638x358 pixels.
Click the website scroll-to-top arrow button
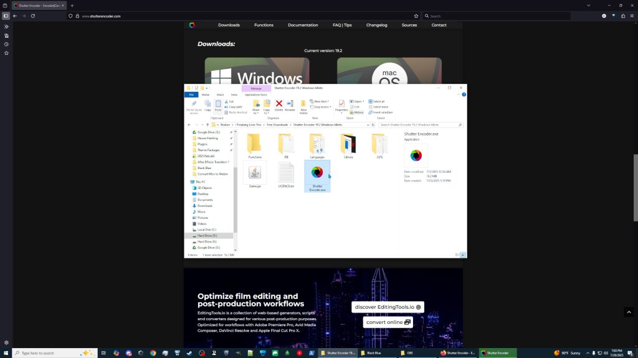coord(629,312)
